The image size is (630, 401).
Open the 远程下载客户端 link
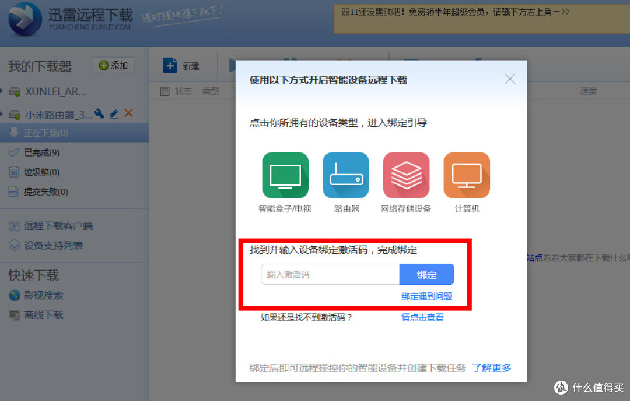point(58,226)
